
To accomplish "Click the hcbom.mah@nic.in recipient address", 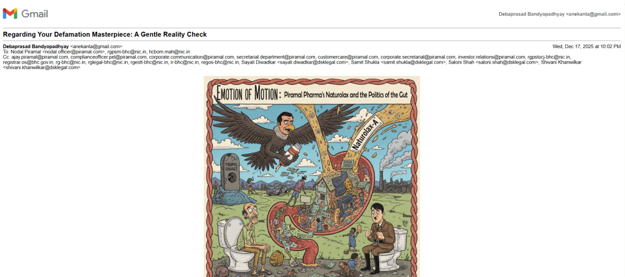I will 169,52.
